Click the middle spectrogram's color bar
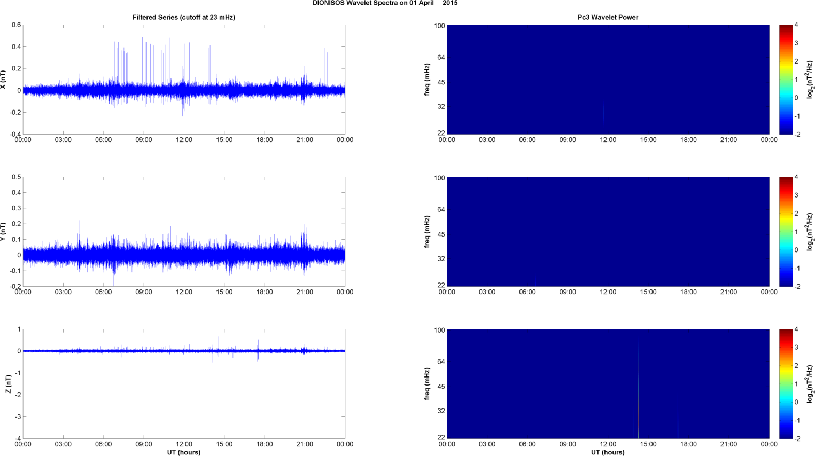 click(786, 232)
